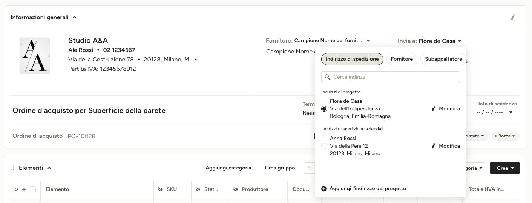Click the plus circle icon for adding address
This screenshot has width=532, height=203.
pyautogui.click(x=324, y=189)
